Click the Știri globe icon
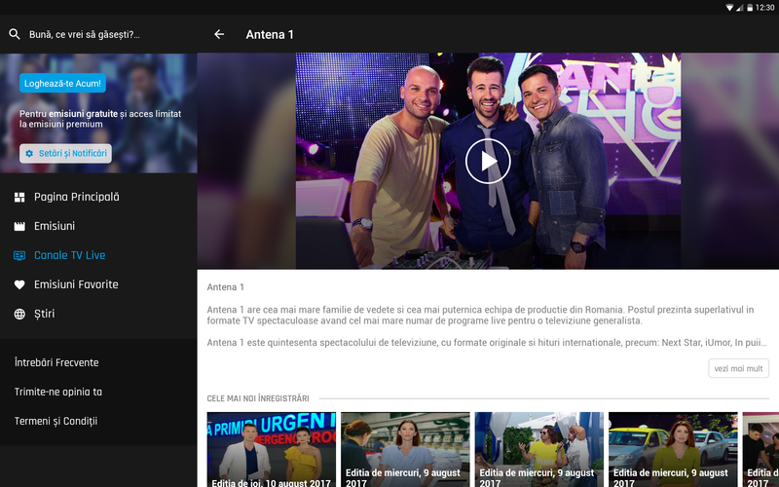 (19, 314)
